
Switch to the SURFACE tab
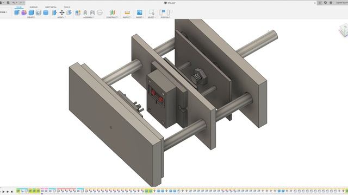point(34,7)
